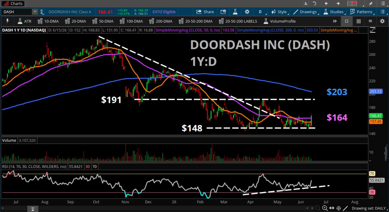Open the red grid layout selector
This screenshot has height=212, width=389.
coord(352,4)
